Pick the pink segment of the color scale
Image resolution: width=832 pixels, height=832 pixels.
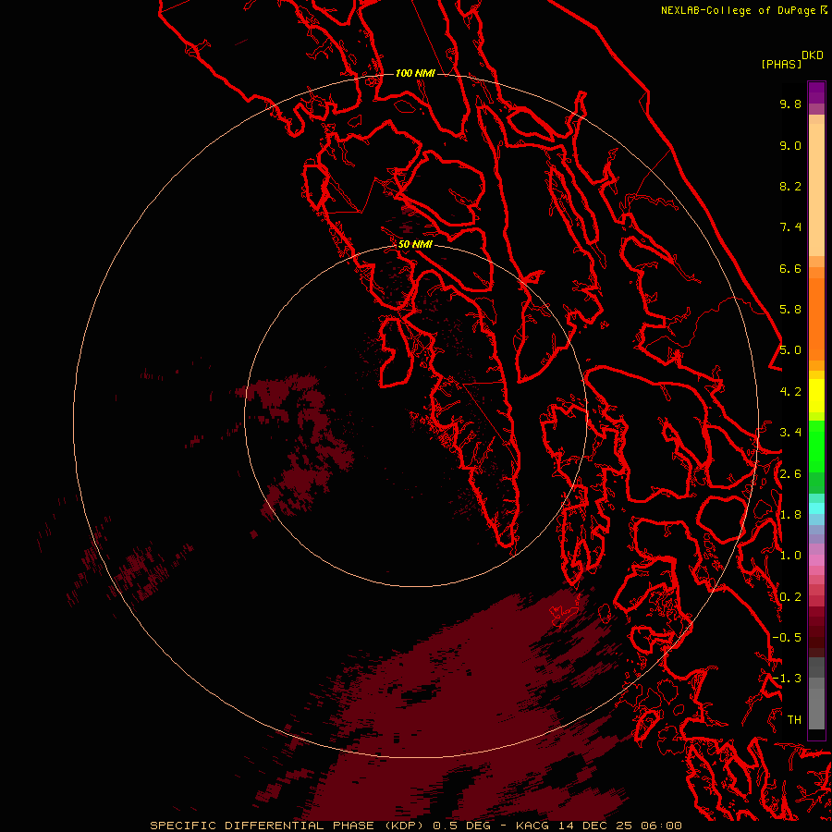816,560
